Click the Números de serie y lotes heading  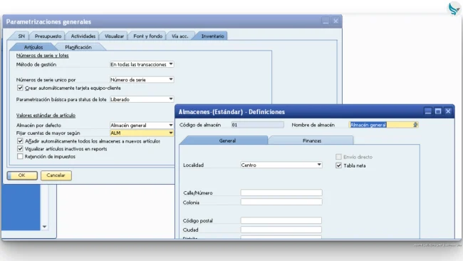click(x=42, y=56)
